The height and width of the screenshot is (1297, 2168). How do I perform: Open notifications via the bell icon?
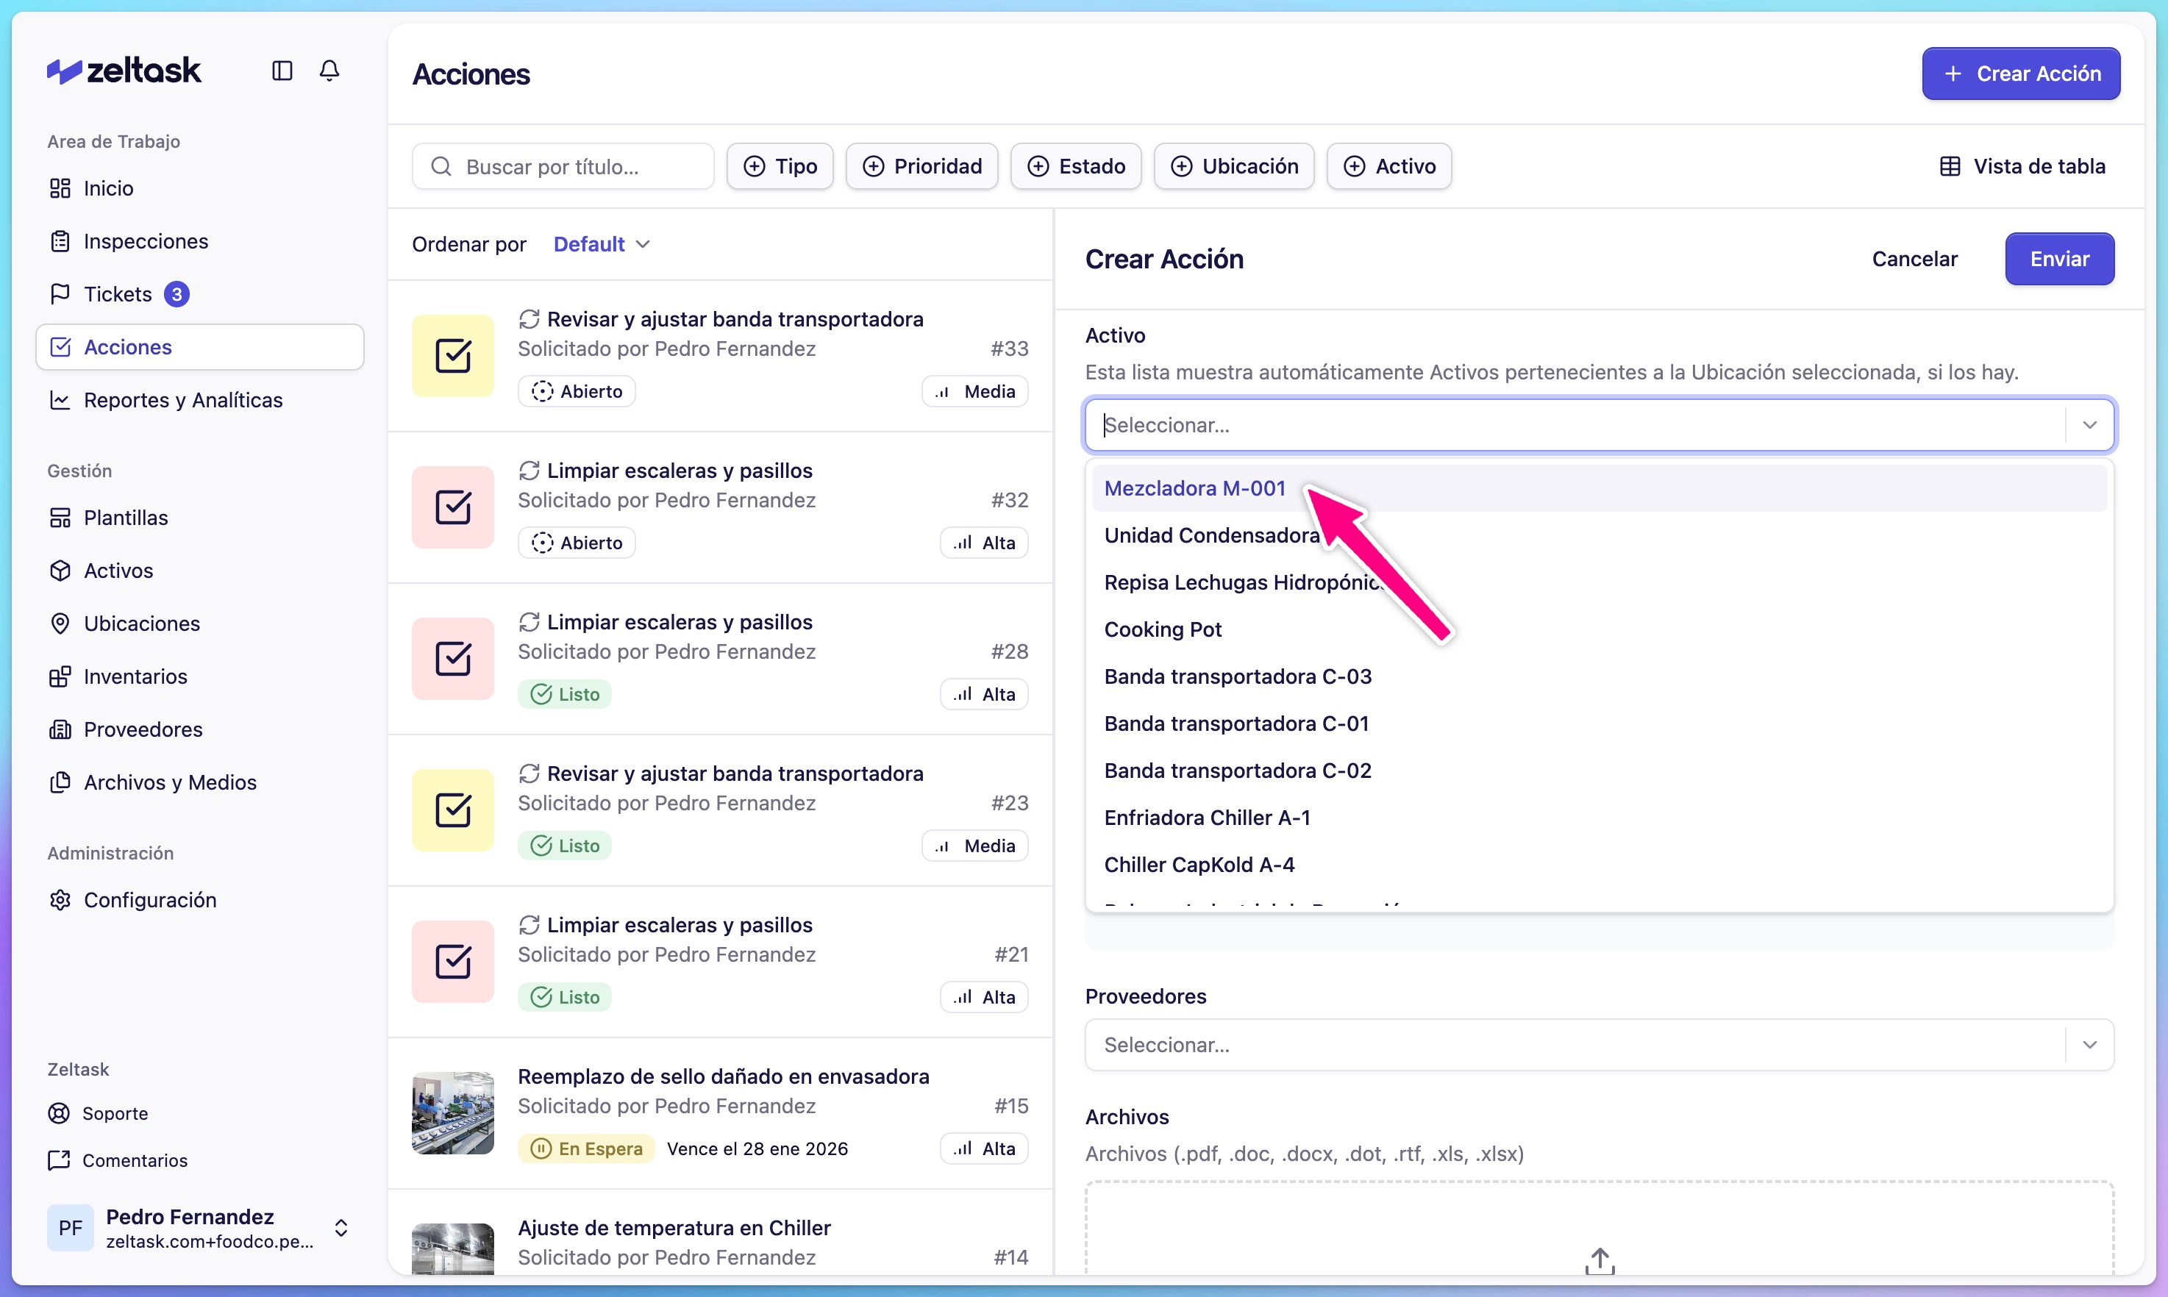point(329,71)
